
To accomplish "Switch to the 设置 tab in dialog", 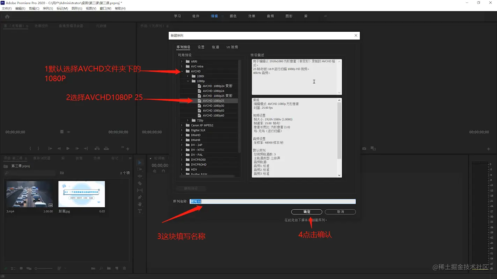I will [x=201, y=47].
